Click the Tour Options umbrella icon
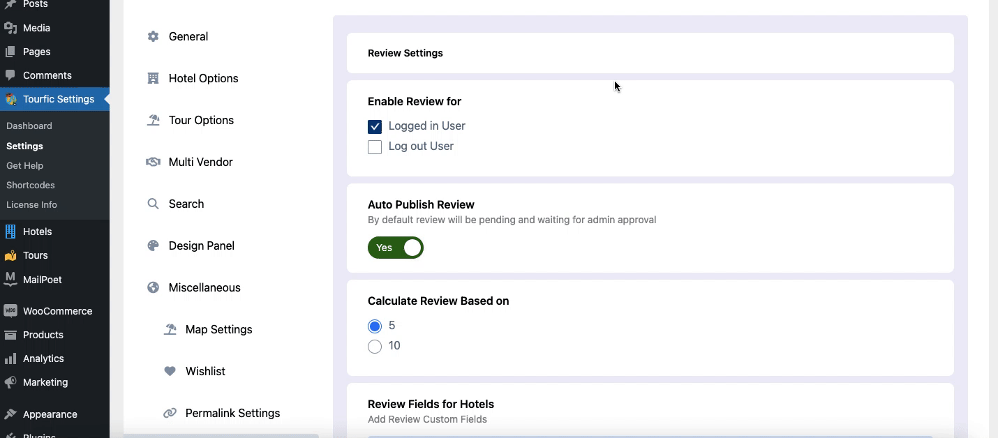Viewport: 998px width, 438px height. [x=153, y=120]
